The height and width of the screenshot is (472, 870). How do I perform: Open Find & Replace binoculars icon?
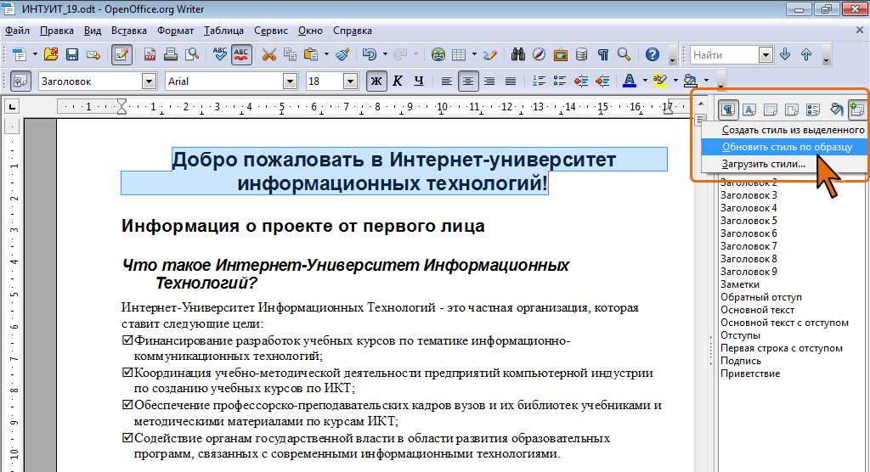click(518, 54)
